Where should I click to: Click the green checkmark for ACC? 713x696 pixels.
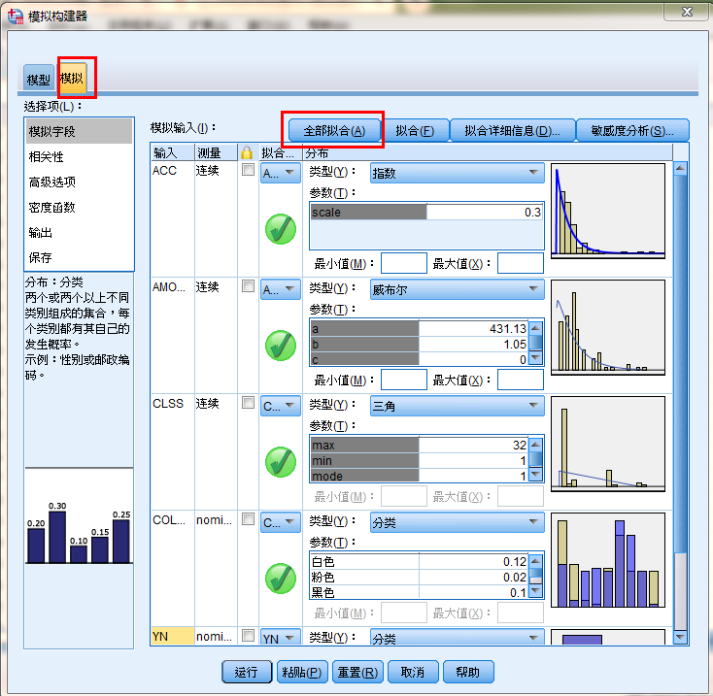pyautogui.click(x=281, y=229)
